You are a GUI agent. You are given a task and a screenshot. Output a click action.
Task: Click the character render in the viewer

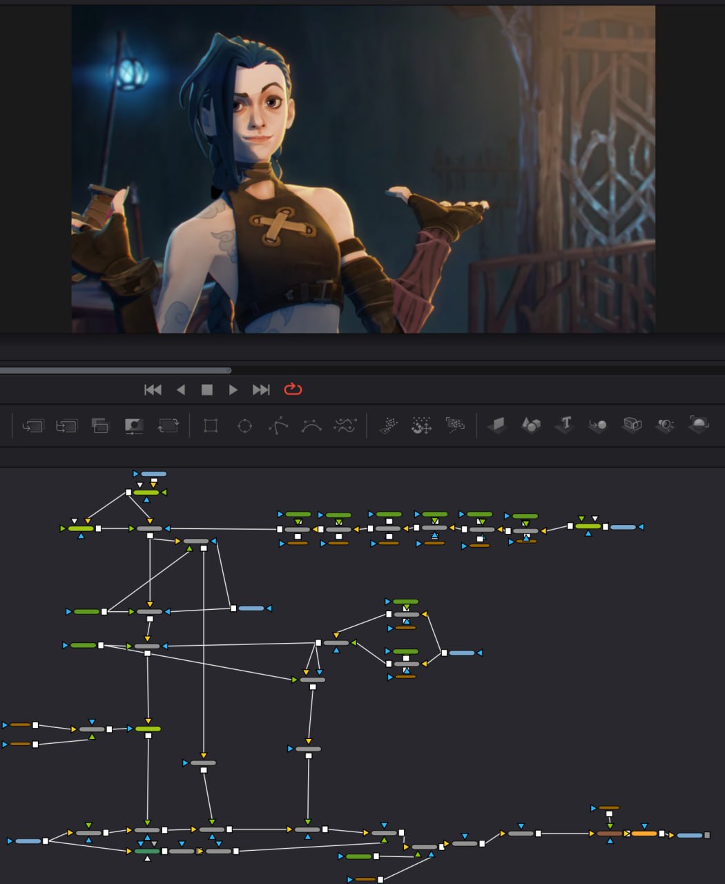click(363, 169)
